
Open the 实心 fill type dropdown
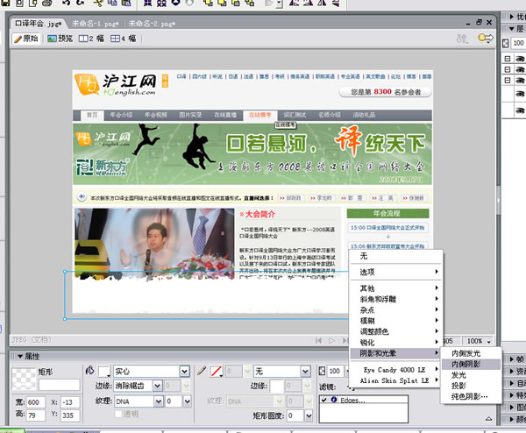tap(184, 371)
